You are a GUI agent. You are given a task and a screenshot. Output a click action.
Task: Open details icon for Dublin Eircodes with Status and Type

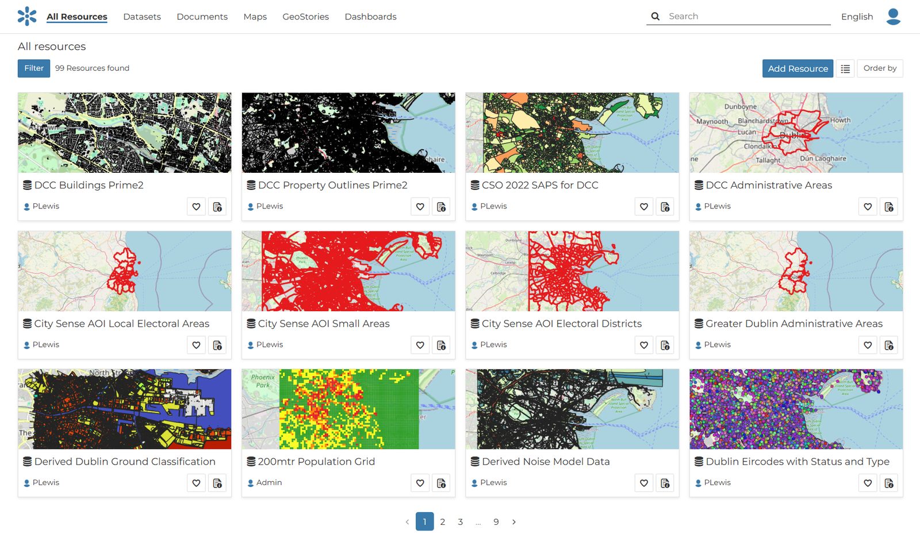pyautogui.click(x=889, y=483)
